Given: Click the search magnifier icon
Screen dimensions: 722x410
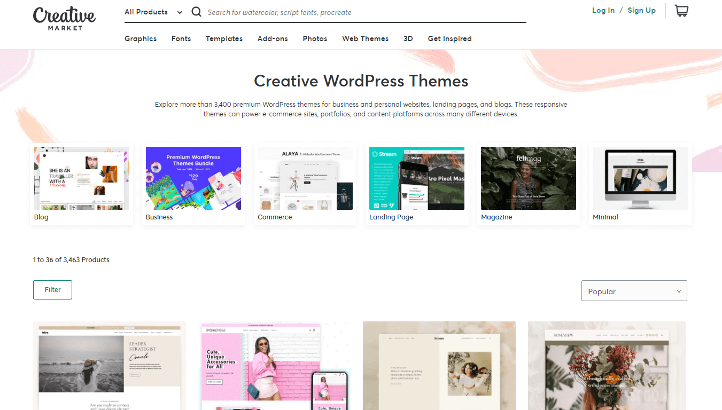Looking at the screenshot, I should coord(196,11).
